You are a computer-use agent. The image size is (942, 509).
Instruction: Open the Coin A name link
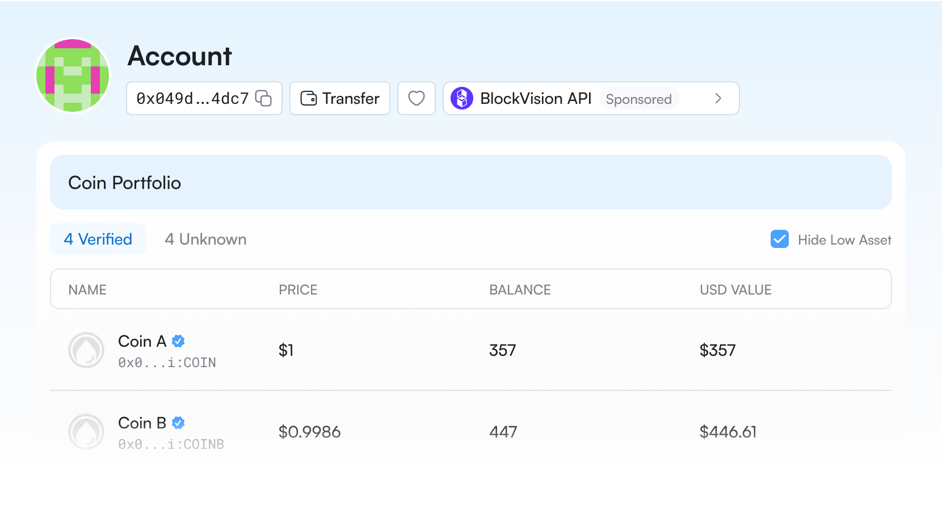(142, 341)
